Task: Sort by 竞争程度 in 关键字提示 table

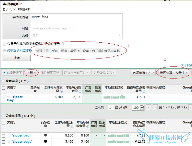Action: pos(46,124)
